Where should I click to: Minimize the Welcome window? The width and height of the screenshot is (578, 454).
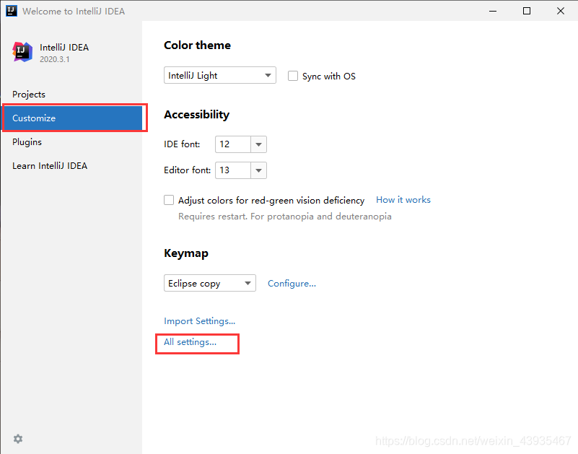pyautogui.click(x=493, y=11)
